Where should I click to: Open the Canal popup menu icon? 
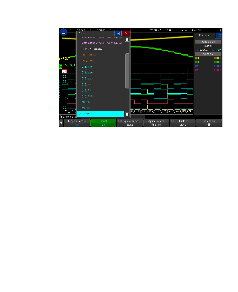click(118, 33)
